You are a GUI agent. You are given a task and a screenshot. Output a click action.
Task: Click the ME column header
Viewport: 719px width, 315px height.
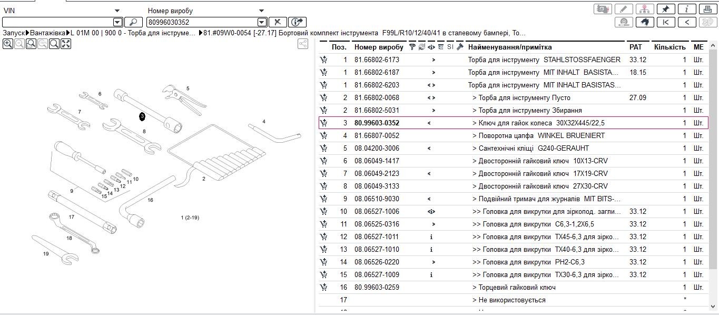[x=698, y=47]
